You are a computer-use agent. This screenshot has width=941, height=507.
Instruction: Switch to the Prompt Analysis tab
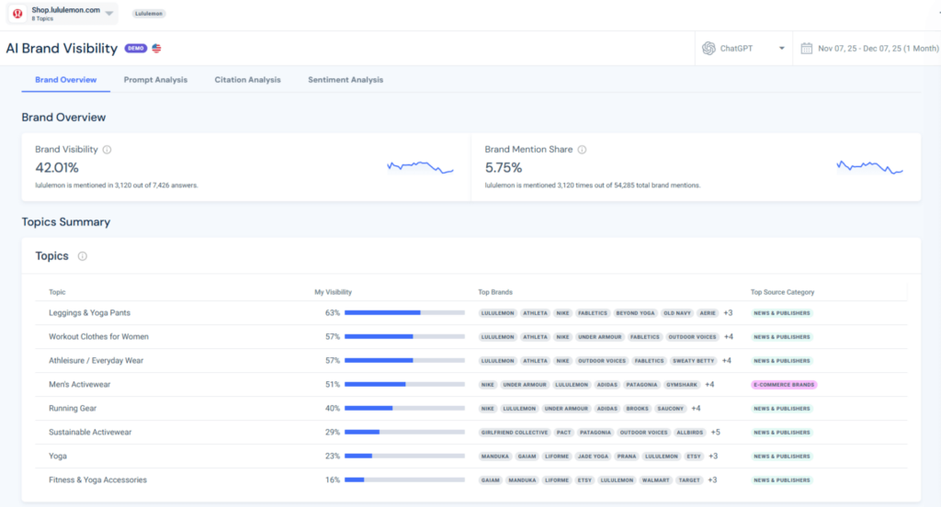click(155, 80)
